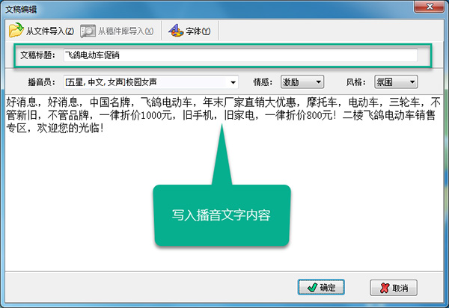Click the wizard hat font icon
Image resolution: width=449 pixels, height=308 pixels.
176,31
